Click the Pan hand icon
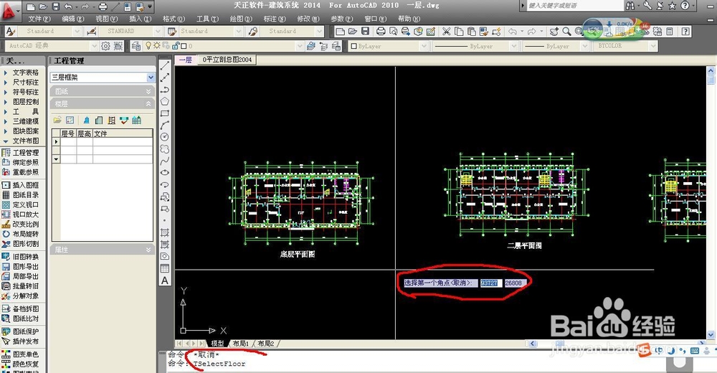 click(x=554, y=31)
